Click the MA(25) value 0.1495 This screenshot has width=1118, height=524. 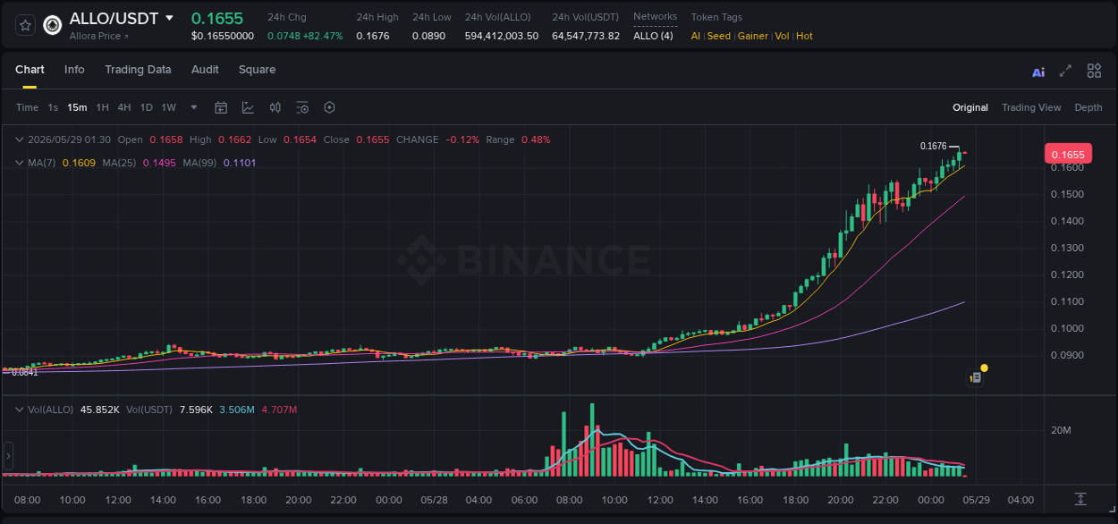pyautogui.click(x=159, y=163)
